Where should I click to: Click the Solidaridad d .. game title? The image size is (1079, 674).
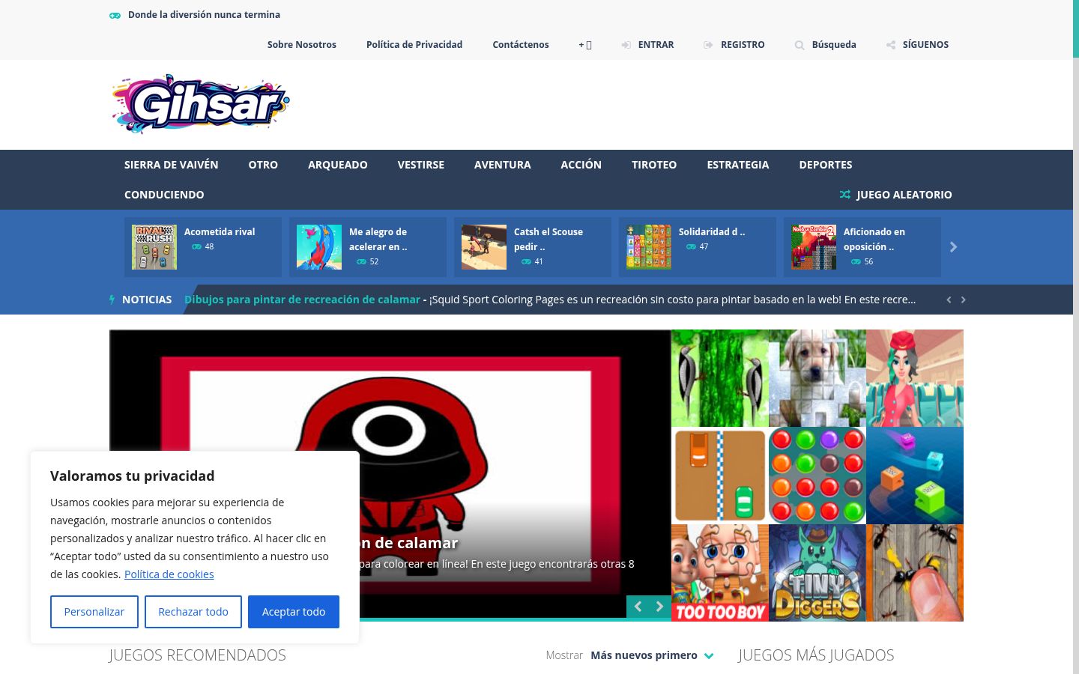point(712,232)
